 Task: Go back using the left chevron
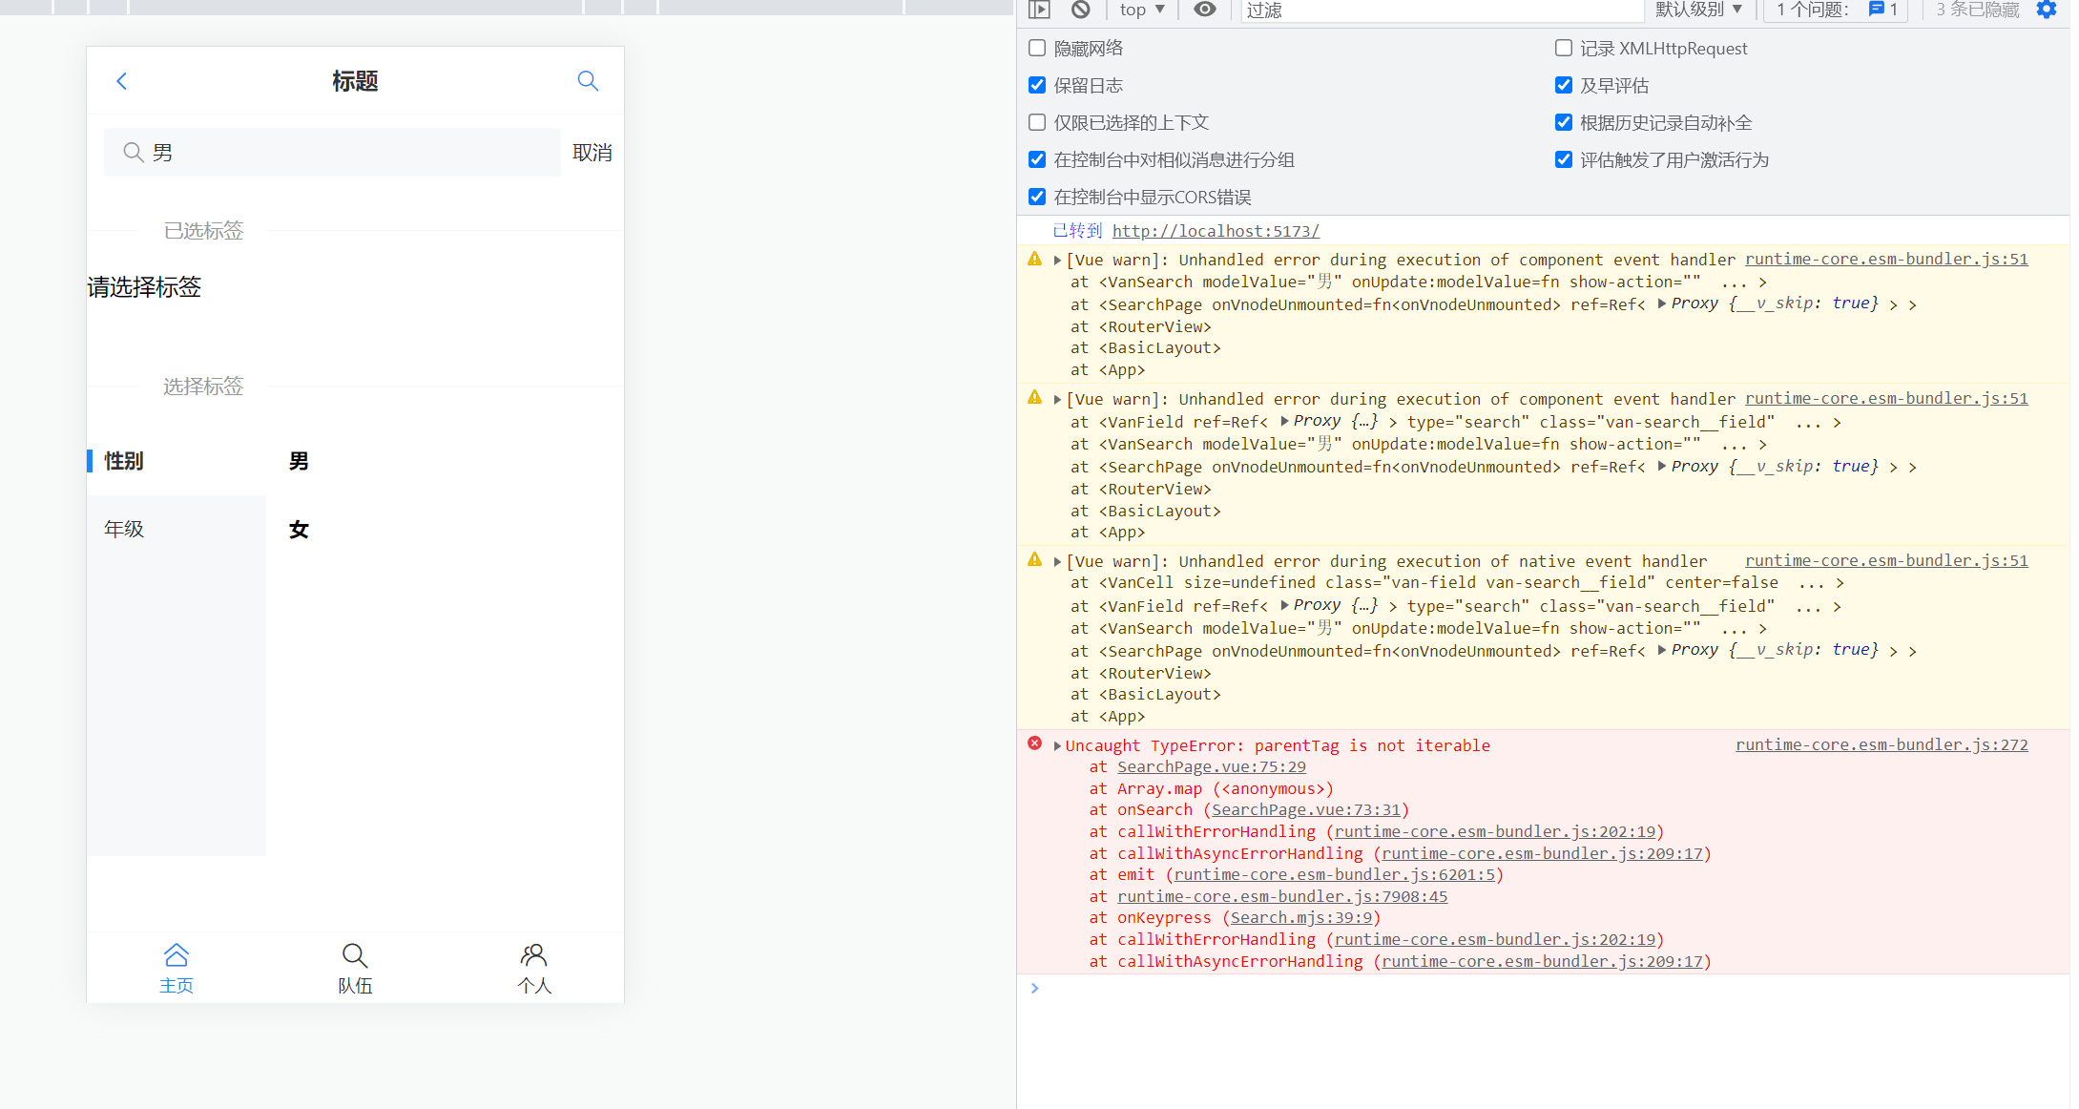click(121, 81)
